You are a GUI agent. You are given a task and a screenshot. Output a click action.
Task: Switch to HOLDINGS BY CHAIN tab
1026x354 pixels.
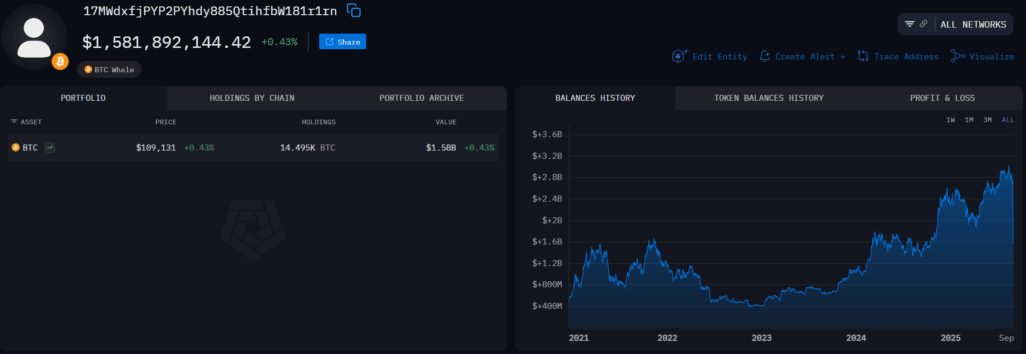(x=252, y=98)
